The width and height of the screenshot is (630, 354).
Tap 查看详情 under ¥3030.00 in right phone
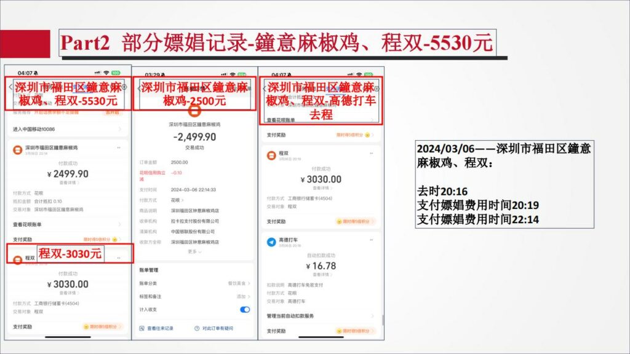[322, 188]
